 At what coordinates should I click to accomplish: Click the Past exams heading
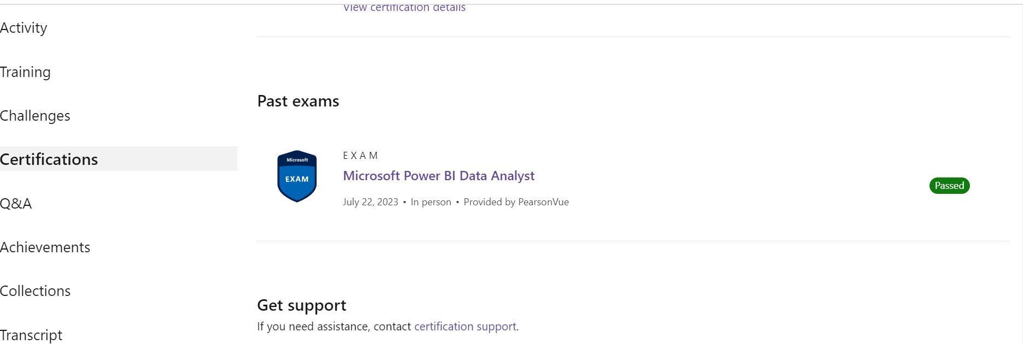click(x=298, y=101)
